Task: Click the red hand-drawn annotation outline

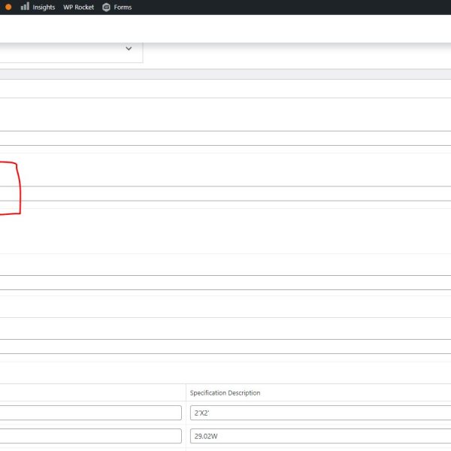Action: (19, 188)
